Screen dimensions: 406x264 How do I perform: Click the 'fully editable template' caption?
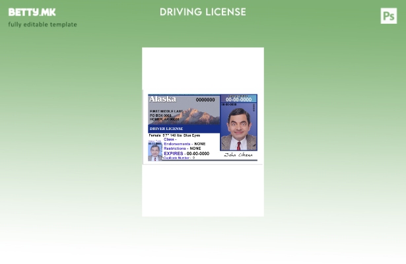tap(42, 24)
